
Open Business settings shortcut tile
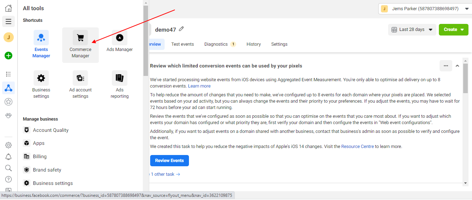41,85
